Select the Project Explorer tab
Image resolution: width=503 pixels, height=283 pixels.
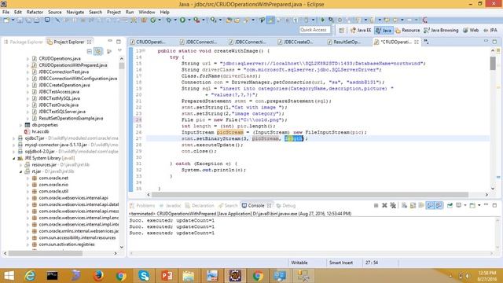coord(68,42)
